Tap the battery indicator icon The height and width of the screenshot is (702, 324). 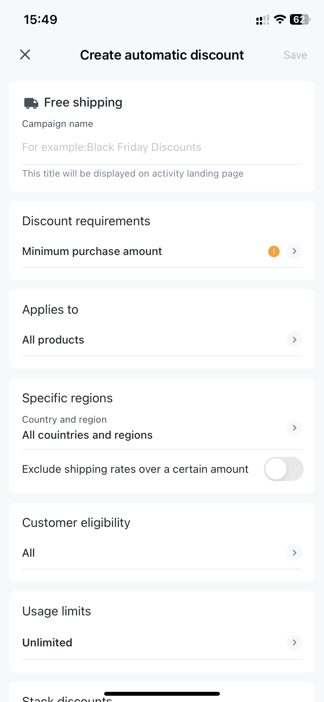[x=300, y=20]
